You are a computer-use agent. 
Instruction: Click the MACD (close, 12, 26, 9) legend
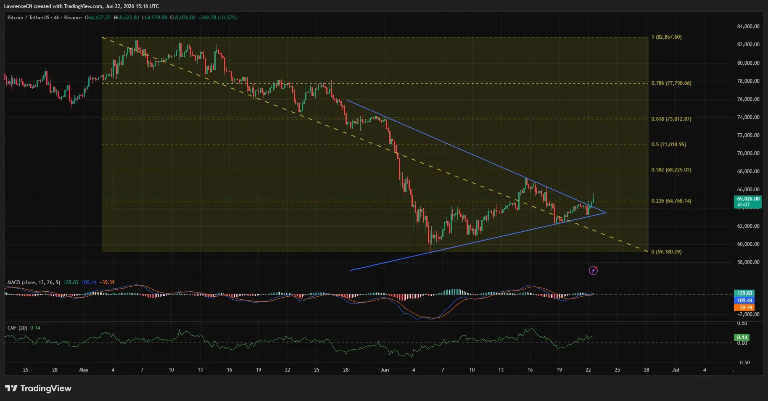click(34, 282)
